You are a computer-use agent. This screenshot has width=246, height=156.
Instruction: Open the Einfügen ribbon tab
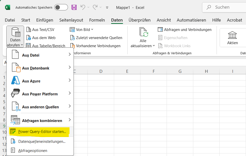45,20
